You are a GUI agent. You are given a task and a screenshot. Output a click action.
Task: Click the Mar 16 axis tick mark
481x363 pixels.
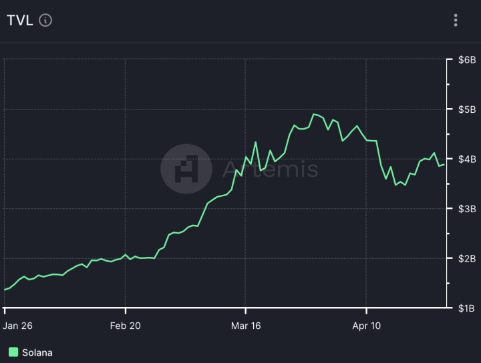(x=246, y=310)
